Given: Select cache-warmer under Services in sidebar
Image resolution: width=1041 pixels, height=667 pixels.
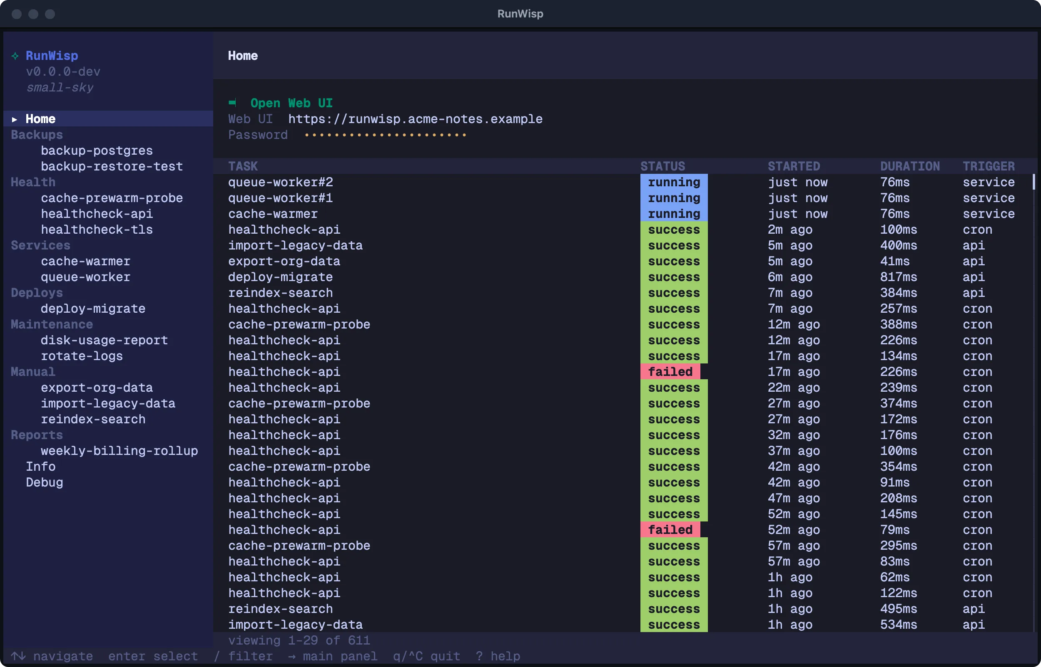Looking at the screenshot, I should click(85, 261).
